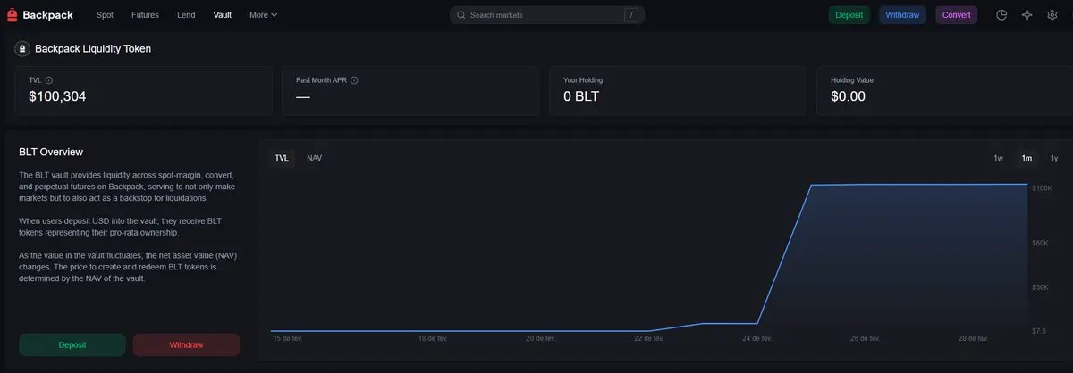Click the $100K axis label
This screenshot has width=1073, height=373.
pyautogui.click(x=1043, y=188)
